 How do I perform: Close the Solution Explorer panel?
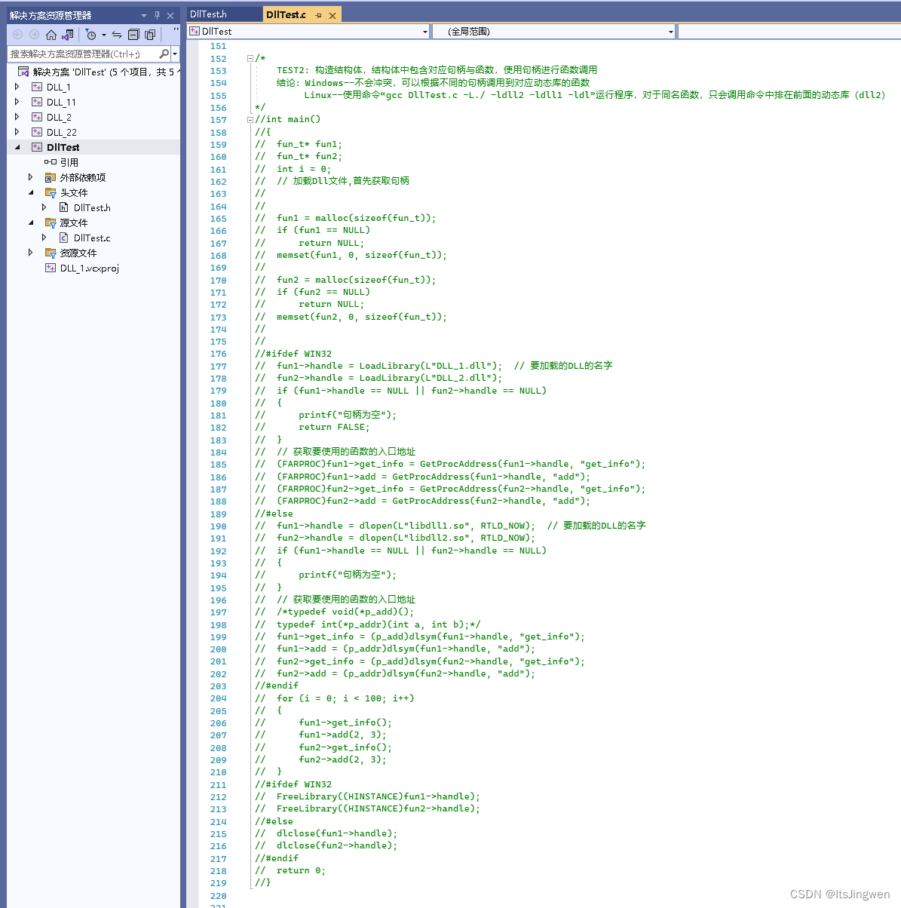[170, 15]
